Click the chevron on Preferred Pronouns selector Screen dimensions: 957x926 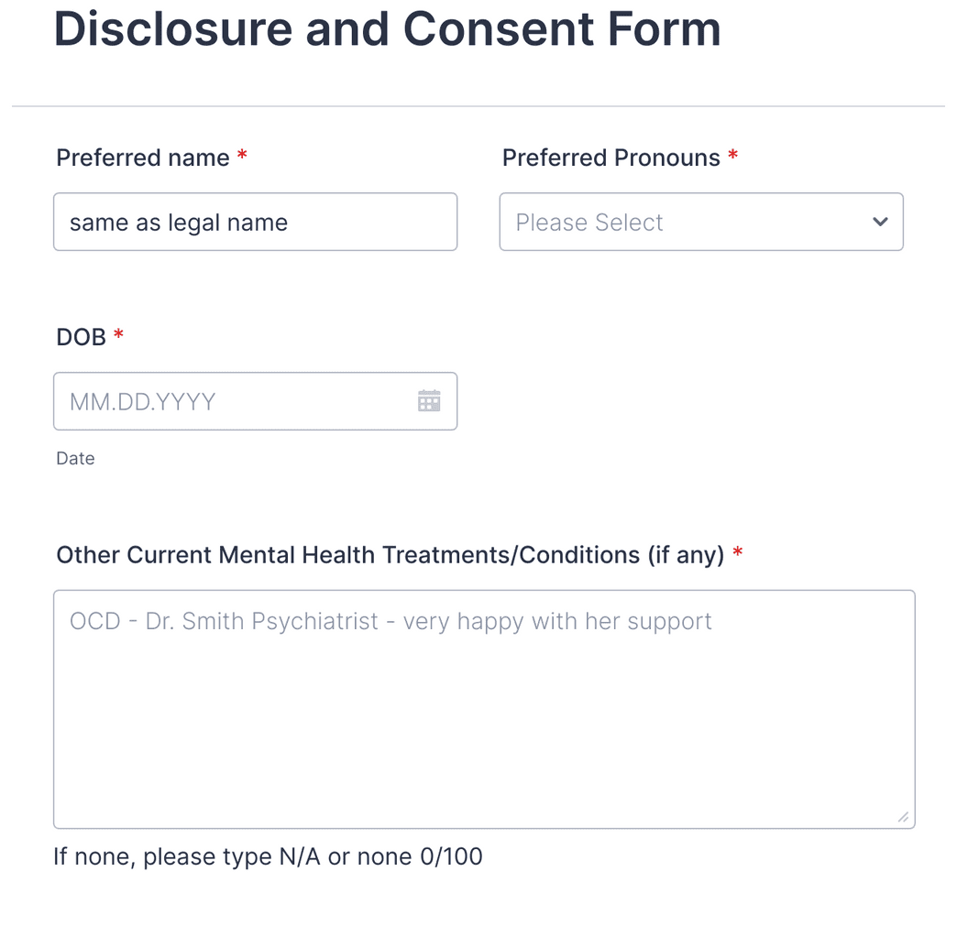coord(879,222)
